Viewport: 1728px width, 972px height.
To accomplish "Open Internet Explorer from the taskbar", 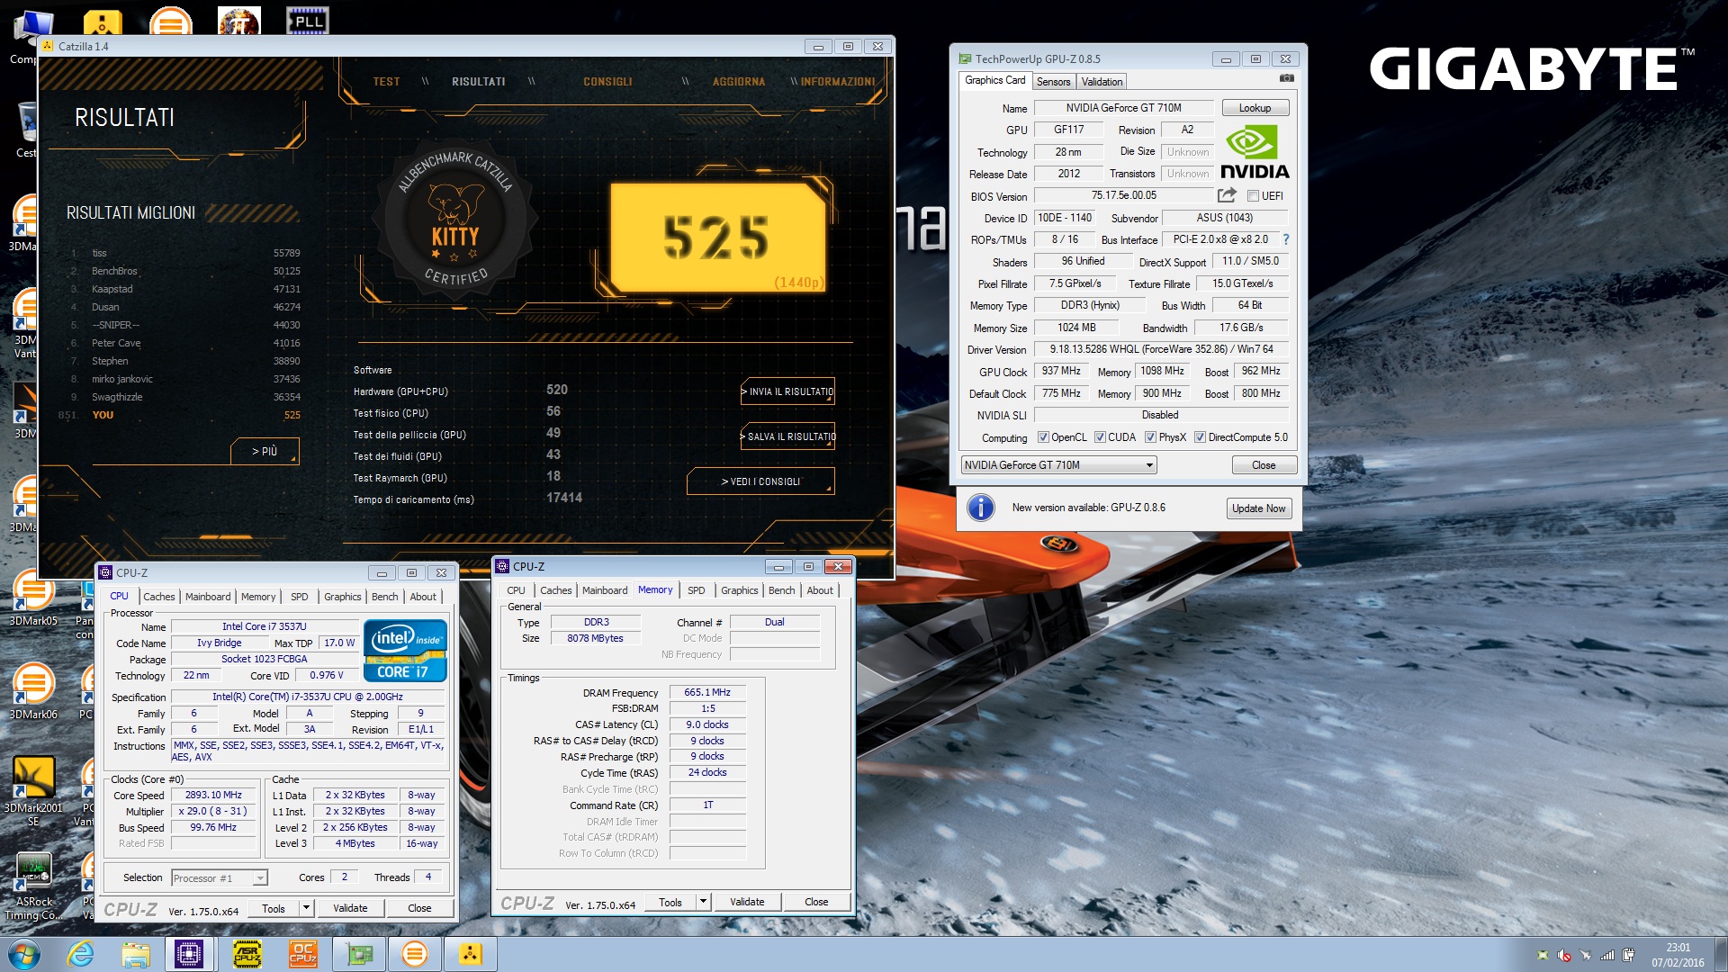I will 81,954.
